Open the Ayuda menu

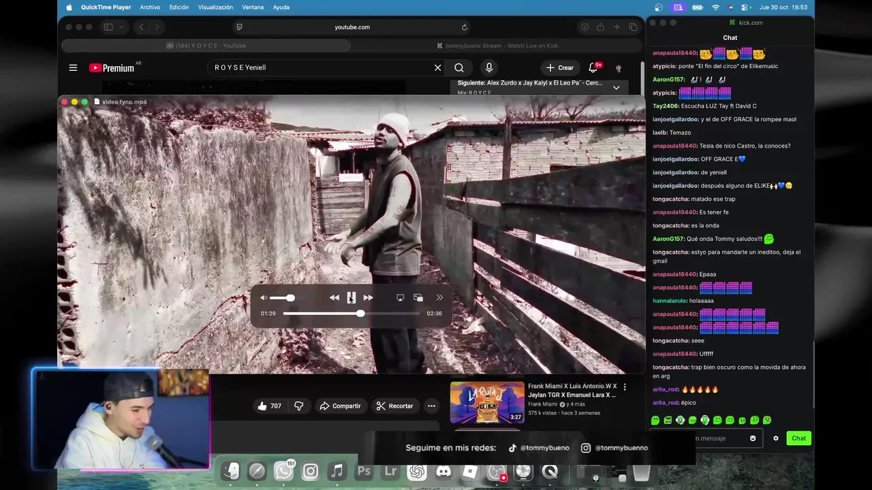(281, 7)
